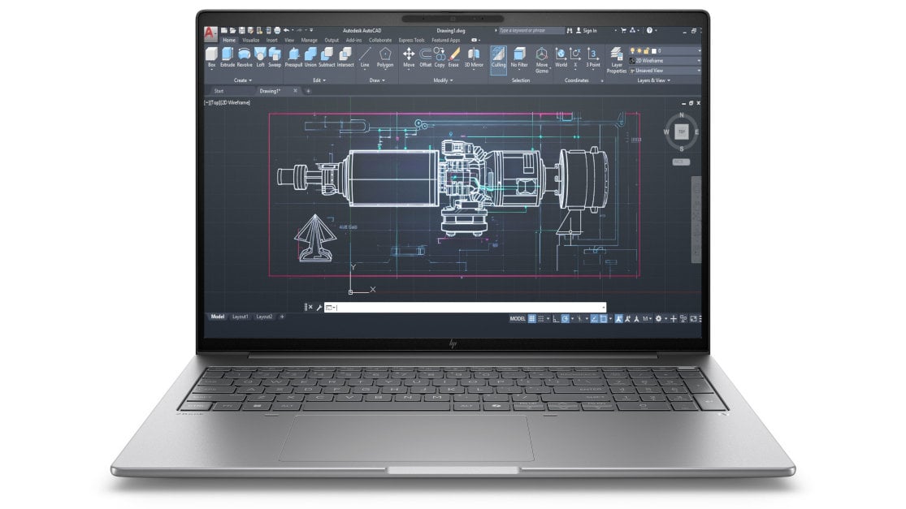Screen dimensions: 906x509
Task: Switch to the Visualize ribbon tab
Action: [x=250, y=40]
